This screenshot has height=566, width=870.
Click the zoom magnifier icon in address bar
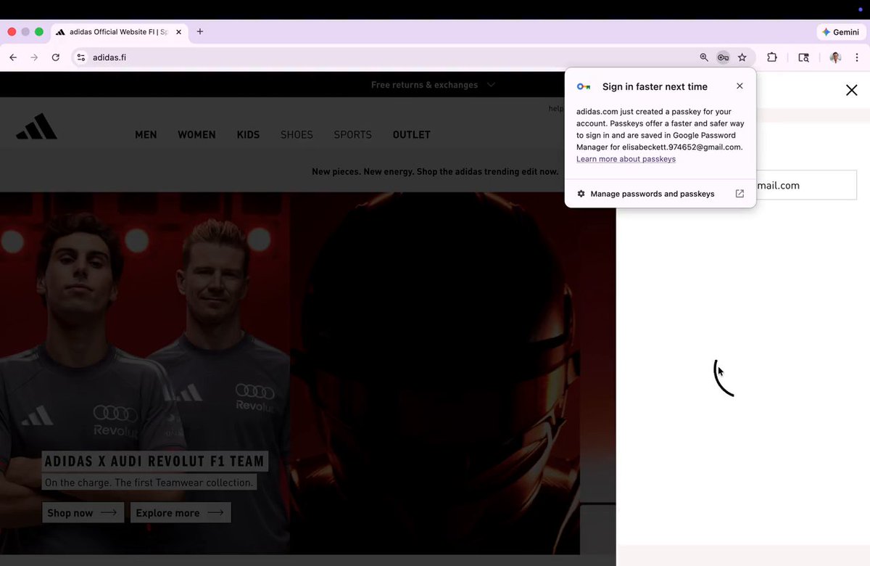tap(704, 57)
